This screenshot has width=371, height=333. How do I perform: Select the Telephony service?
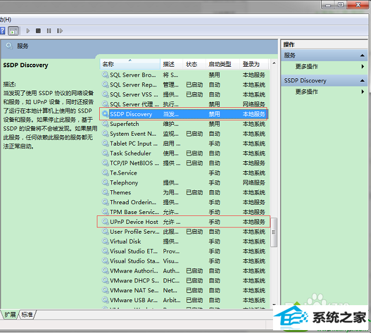coord(184,183)
